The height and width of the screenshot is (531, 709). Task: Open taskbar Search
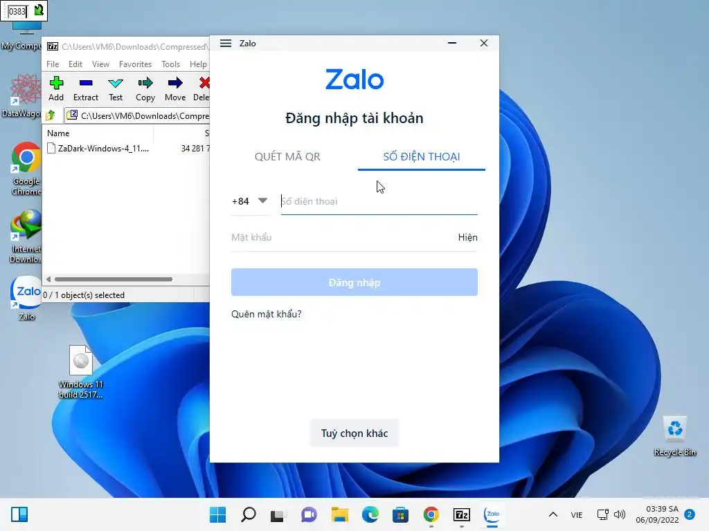coord(249,514)
